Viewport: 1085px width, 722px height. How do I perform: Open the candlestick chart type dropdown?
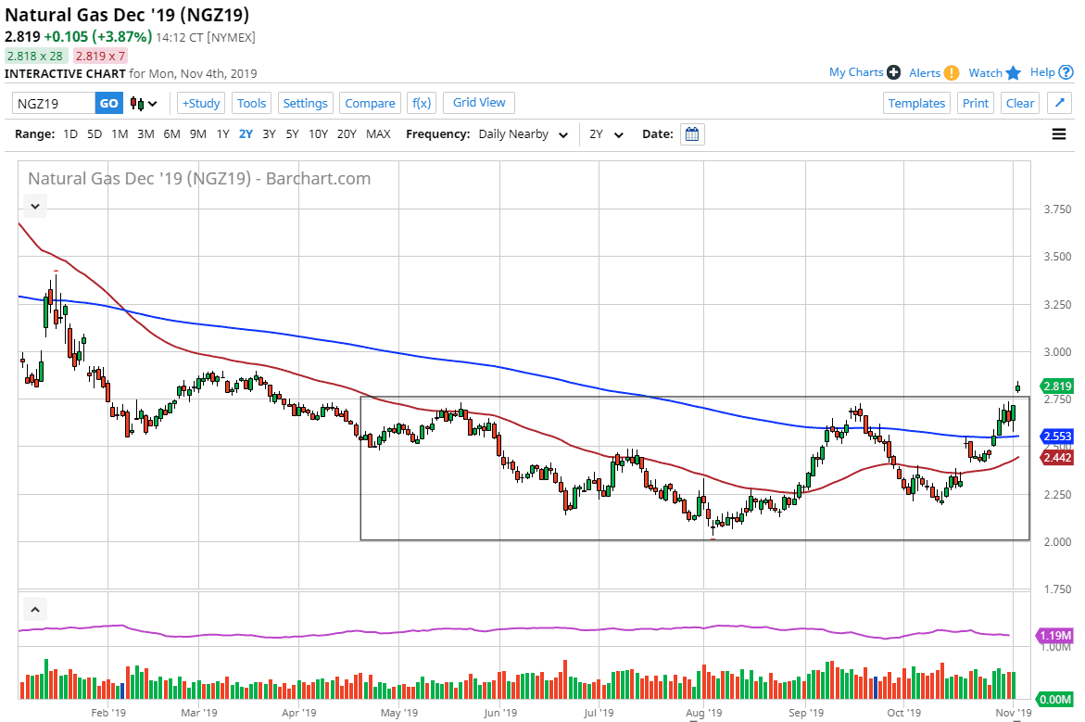point(144,103)
